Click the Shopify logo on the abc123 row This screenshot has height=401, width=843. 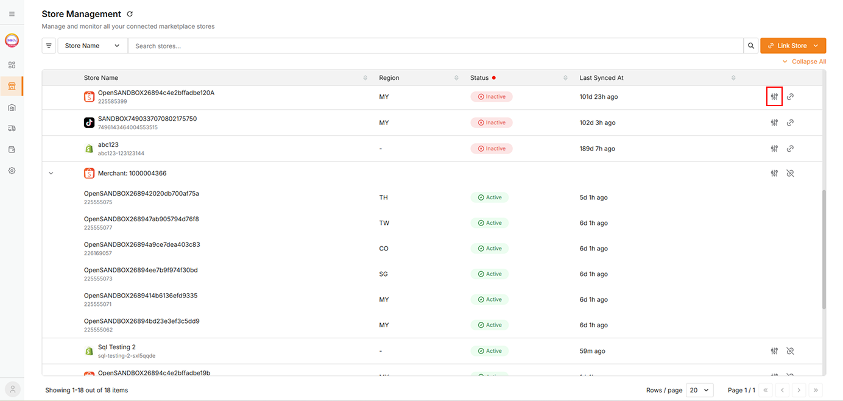click(89, 149)
